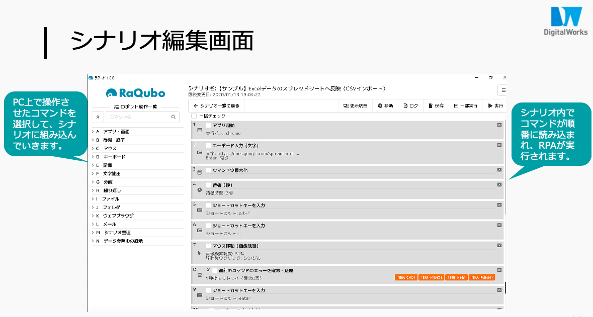Expand the K ウェブブラウザ command category

[93, 216]
